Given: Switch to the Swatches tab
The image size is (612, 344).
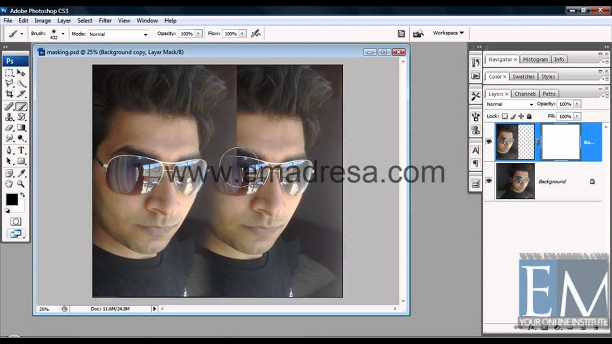Looking at the screenshot, I should coord(523,76).
